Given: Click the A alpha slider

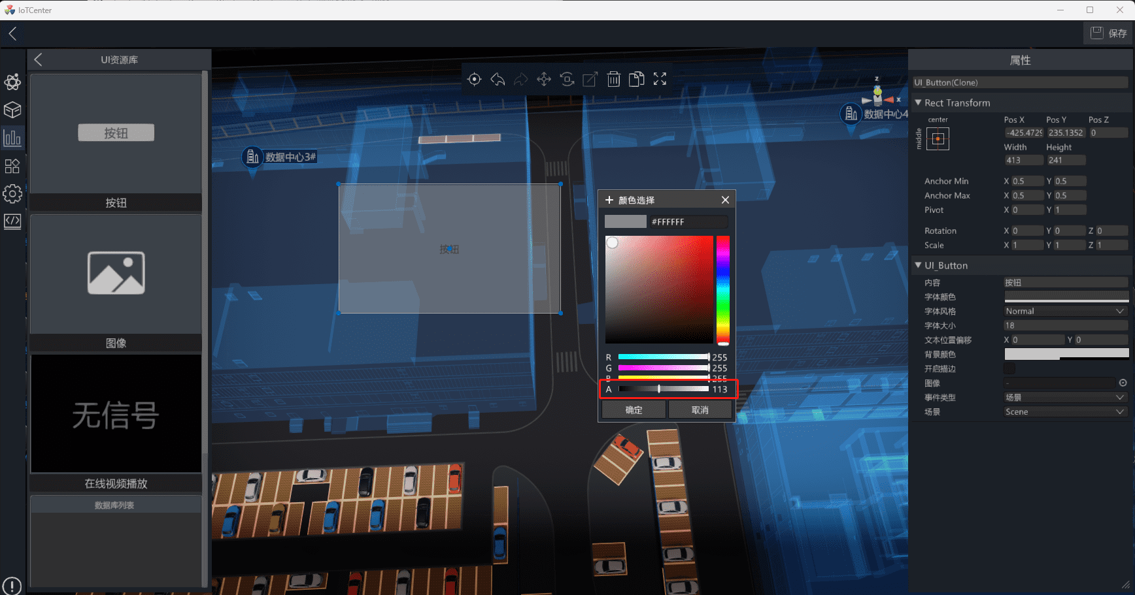Looking at the screenshot, I should coord(664,389).
